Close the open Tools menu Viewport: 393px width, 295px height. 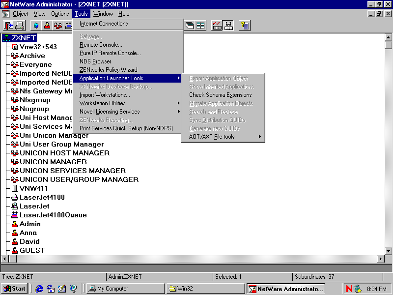tap(81, 14)
